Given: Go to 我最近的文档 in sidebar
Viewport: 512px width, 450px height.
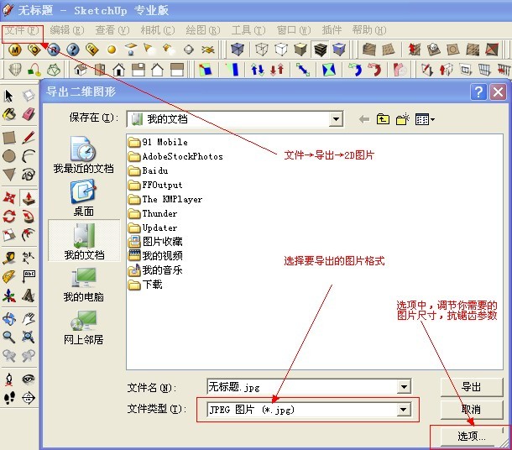Looking at the screenshot, I should pyautogui.click(x=84, y=155).
